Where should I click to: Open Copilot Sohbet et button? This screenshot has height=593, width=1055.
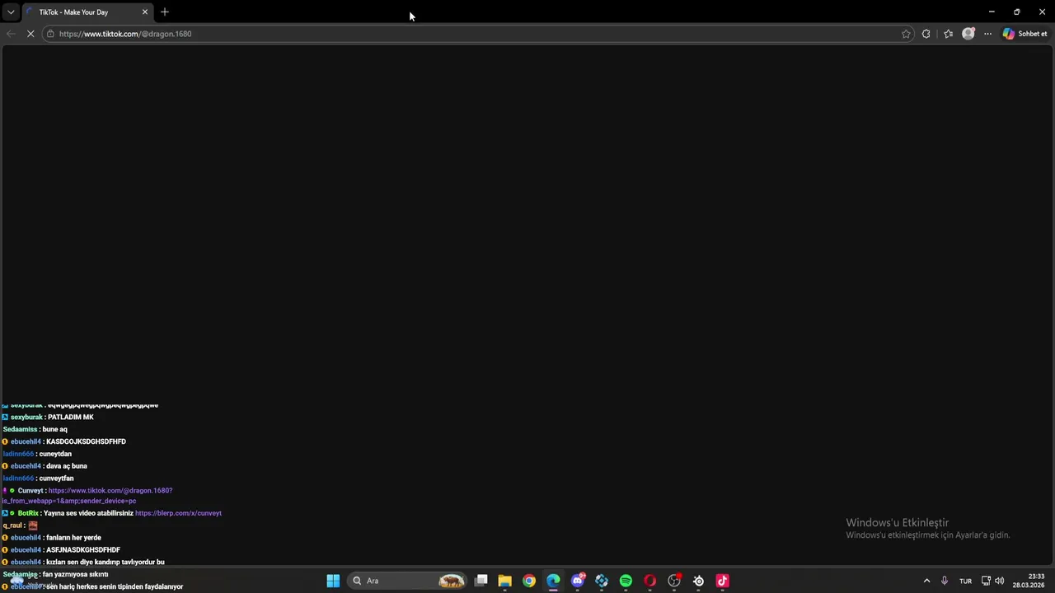(x=1025, y=34)
